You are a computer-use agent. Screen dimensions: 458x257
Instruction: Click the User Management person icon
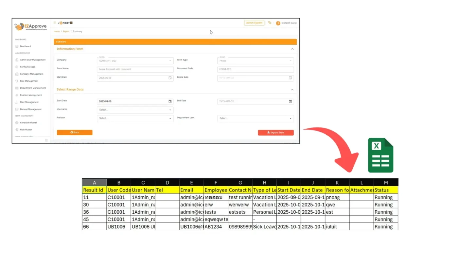(x=17, y=102)
